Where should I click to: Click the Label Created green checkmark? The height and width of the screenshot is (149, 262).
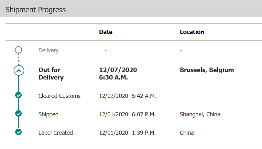coord(18,132)
